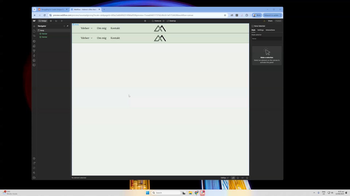Click the Style selector None field

(x=267, y=39)
